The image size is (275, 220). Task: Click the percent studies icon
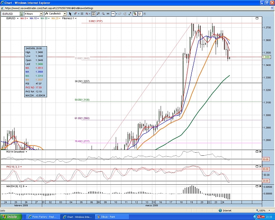pos(87,14)
